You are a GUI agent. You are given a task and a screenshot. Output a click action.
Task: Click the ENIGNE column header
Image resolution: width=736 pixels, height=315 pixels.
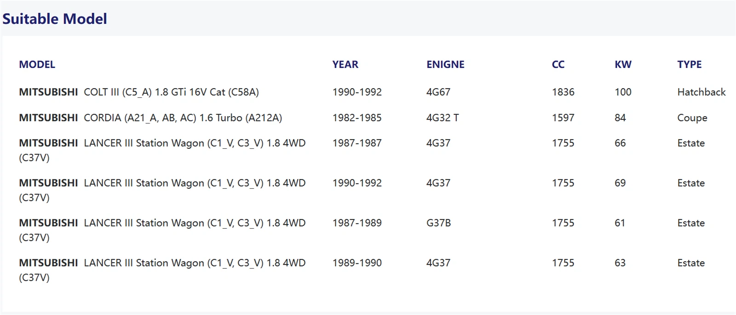pos(445,64)
